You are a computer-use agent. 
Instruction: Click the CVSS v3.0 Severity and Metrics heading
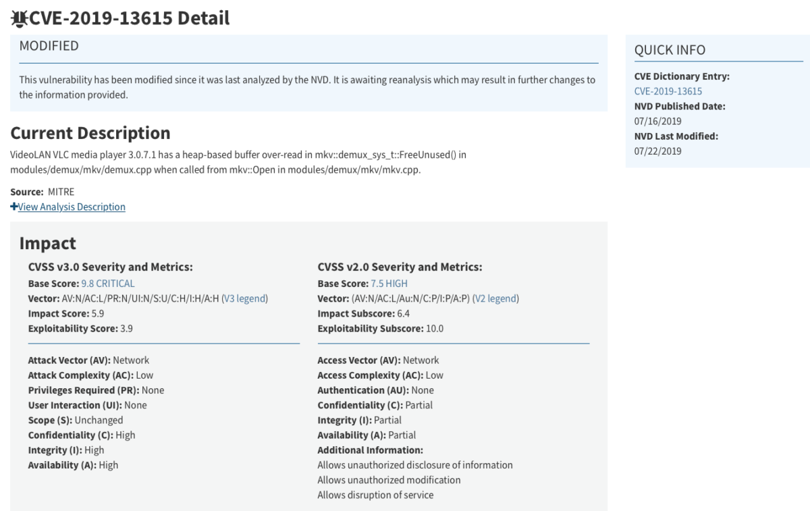110,267
